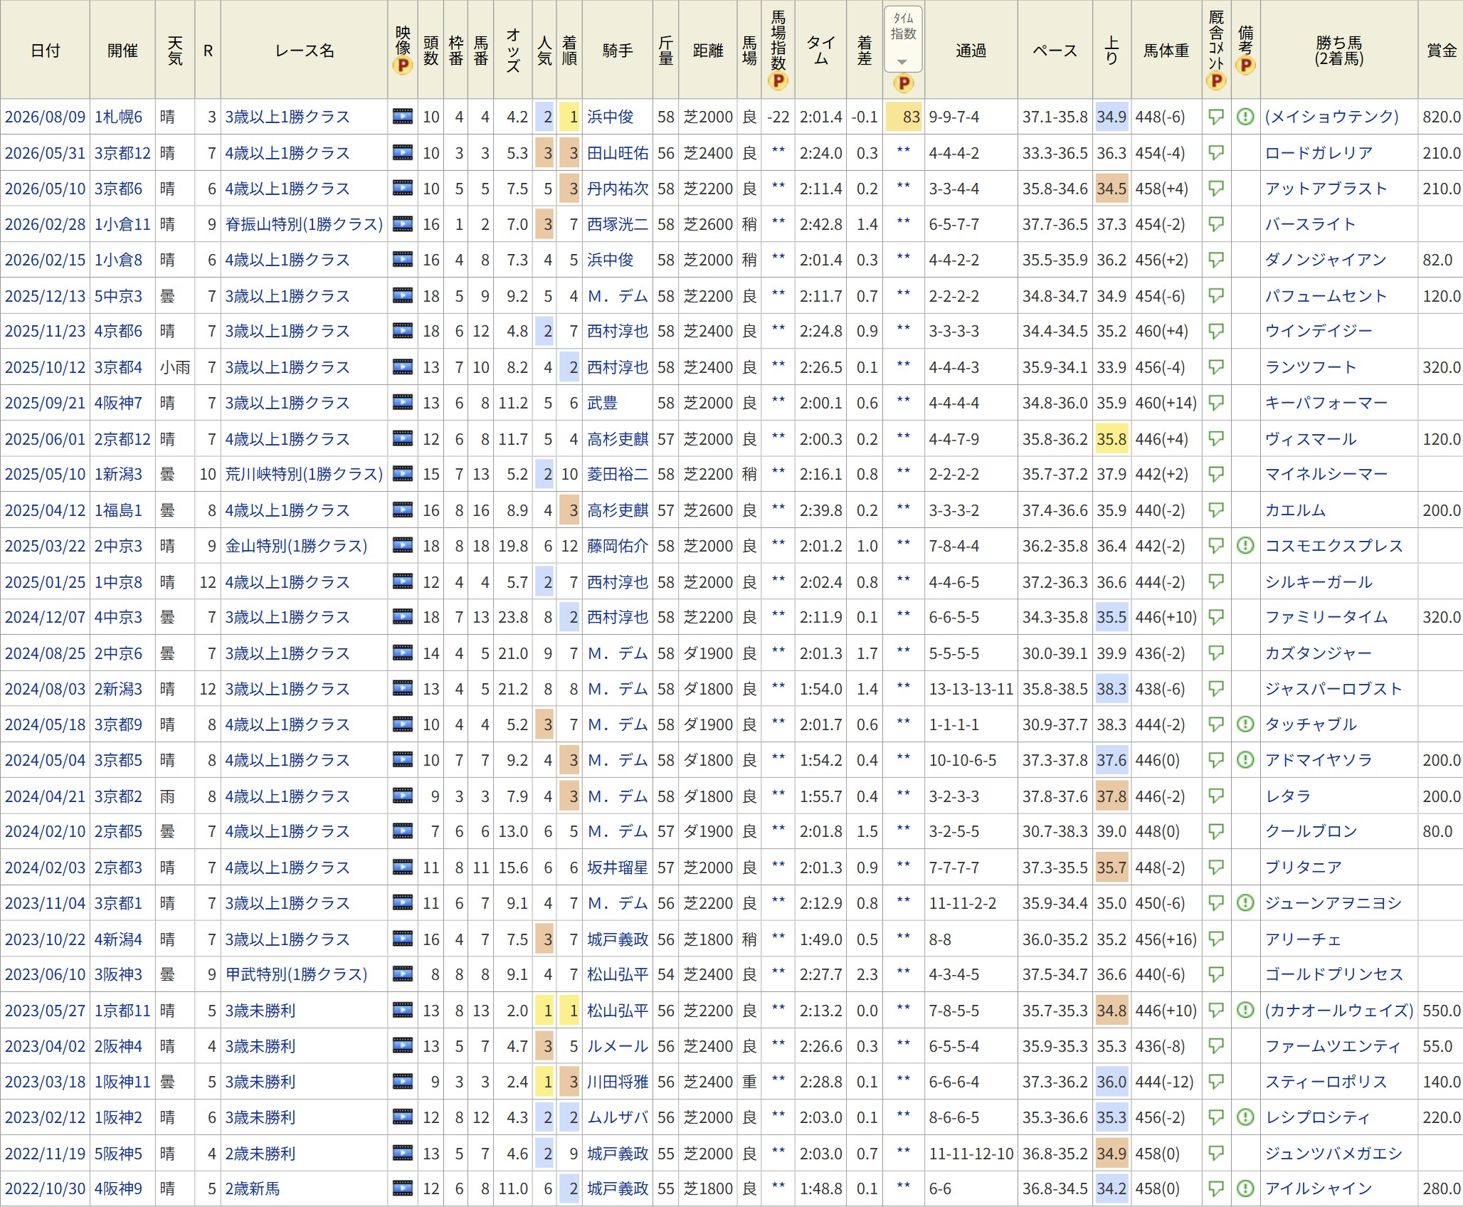Open runner-up カナオールウェイズ link
This screenshot has height=1207, width=1463.
1339,1010
